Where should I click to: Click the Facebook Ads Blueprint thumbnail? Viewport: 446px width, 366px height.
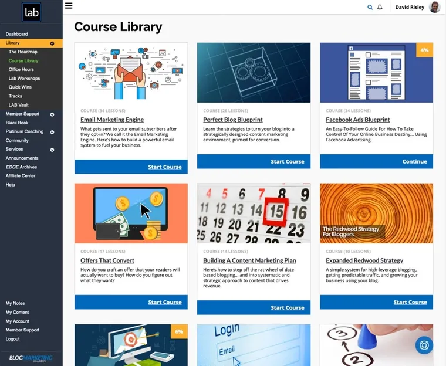(x=376, y=73)
